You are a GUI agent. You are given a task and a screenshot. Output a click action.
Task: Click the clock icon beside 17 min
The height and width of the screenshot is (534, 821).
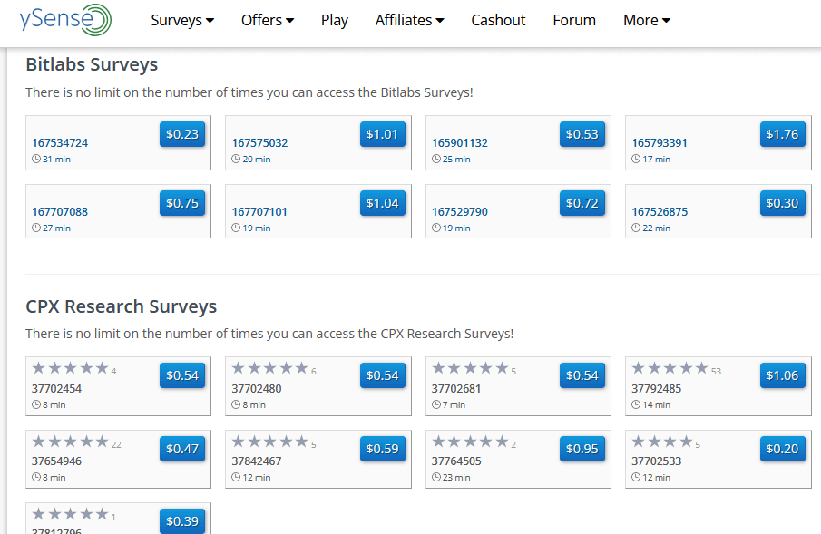tap(636, 159)
